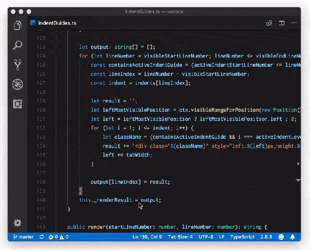
Task: Click on 'let result' in line 129
Action: tap(106, 101)
